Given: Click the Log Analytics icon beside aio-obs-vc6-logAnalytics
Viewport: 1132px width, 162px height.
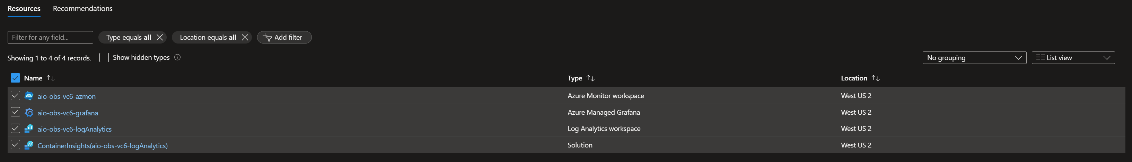Looking at the screenshot, I should click(29, 129).
